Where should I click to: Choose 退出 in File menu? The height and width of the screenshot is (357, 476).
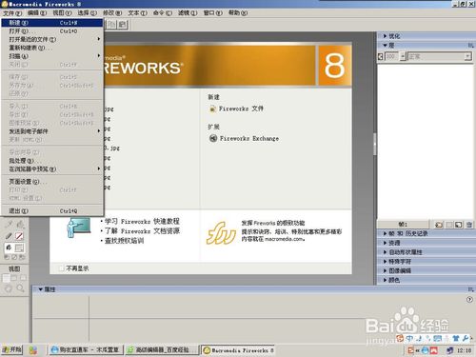(x=52, y=211)
